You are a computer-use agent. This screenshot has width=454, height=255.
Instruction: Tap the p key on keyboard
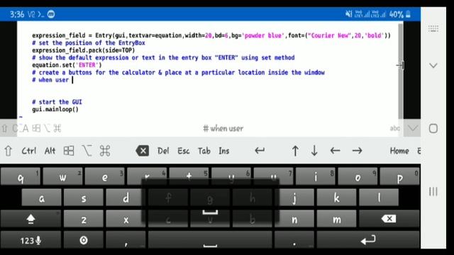pos(399,176)
